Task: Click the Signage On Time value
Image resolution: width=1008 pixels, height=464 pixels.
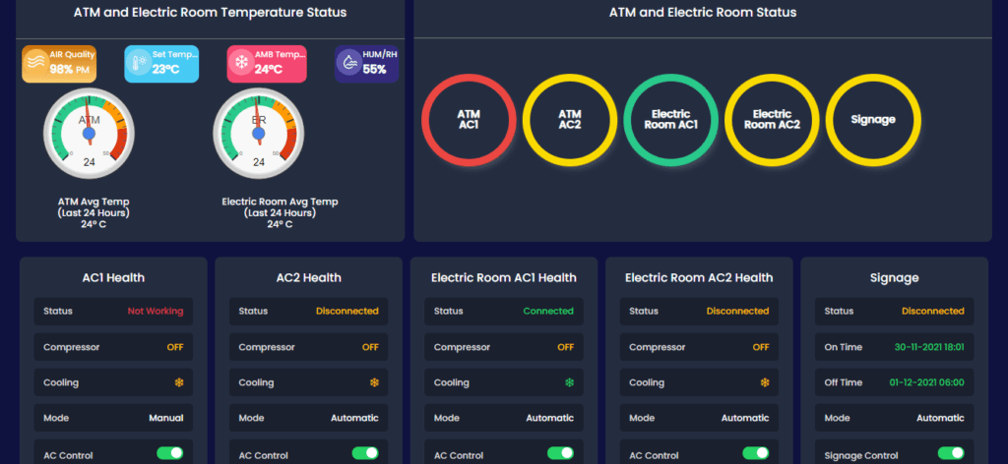Action: point(928,347)
